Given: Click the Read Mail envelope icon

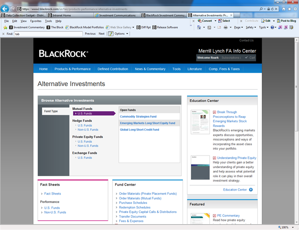Looking at the screenshot, I should coord(219,27).
